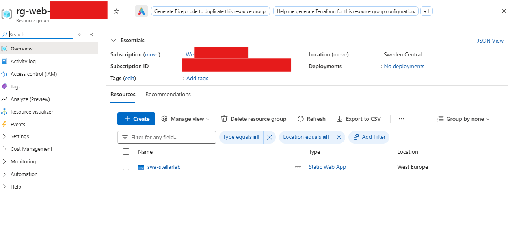This screenshot has width=508, height=243.
Task: Click the Resource visualizer icon
Action: pyautogui.click(x=4, y=112)
